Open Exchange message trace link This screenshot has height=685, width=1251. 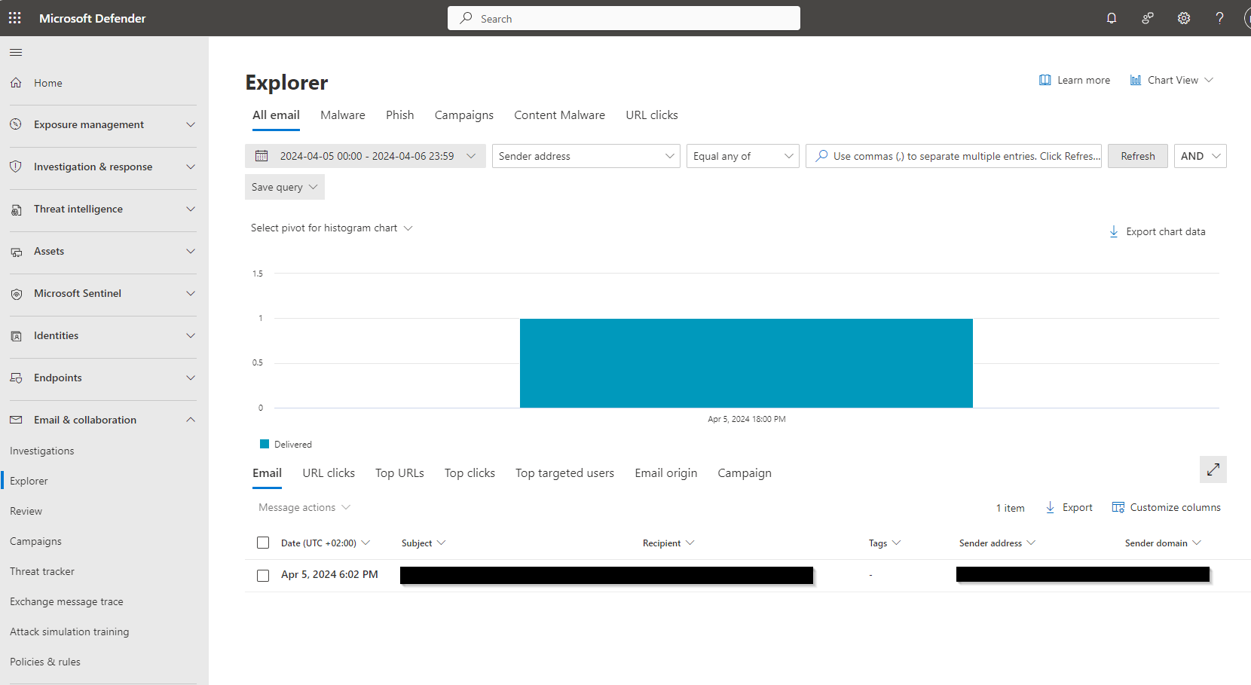tap(66, 601)
